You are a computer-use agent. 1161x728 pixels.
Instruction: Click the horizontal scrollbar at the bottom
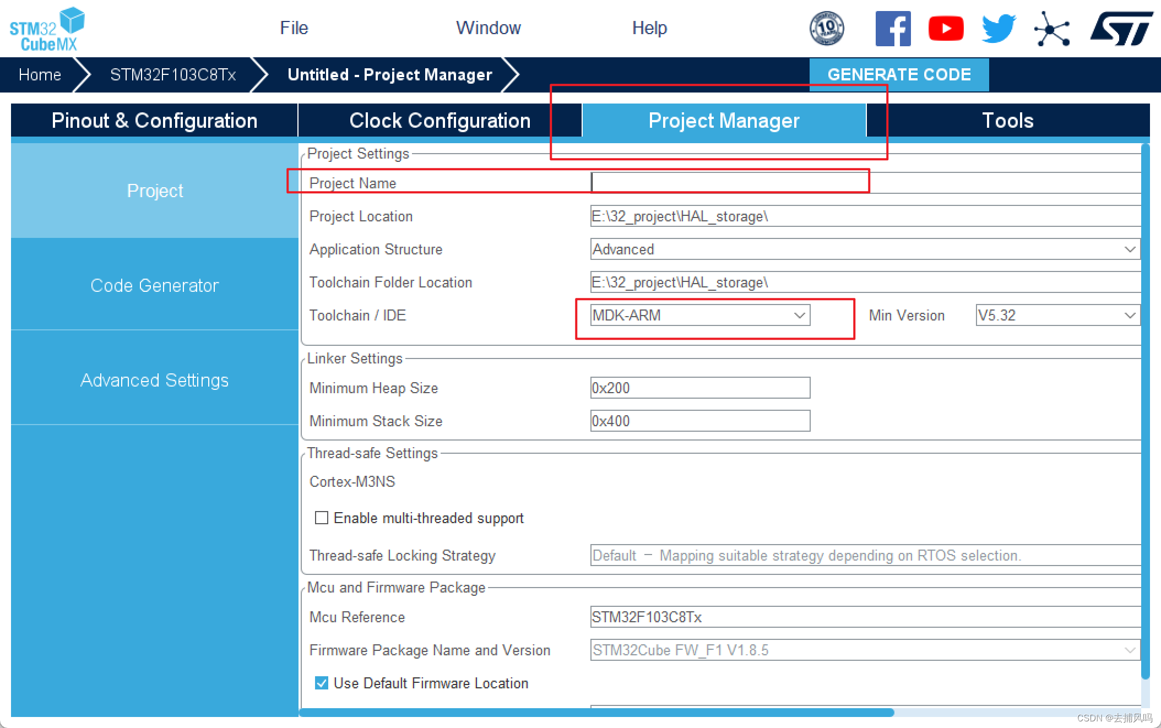click(596, 713)
